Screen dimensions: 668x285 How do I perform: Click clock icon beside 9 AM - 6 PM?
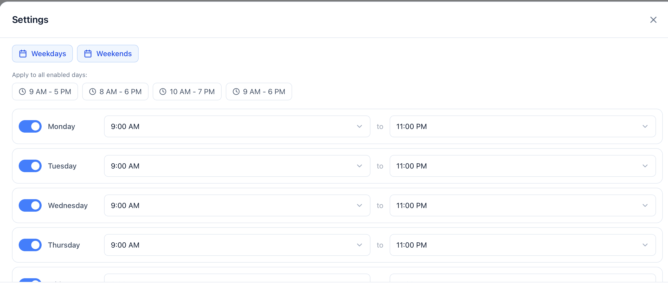pos(236,92)
